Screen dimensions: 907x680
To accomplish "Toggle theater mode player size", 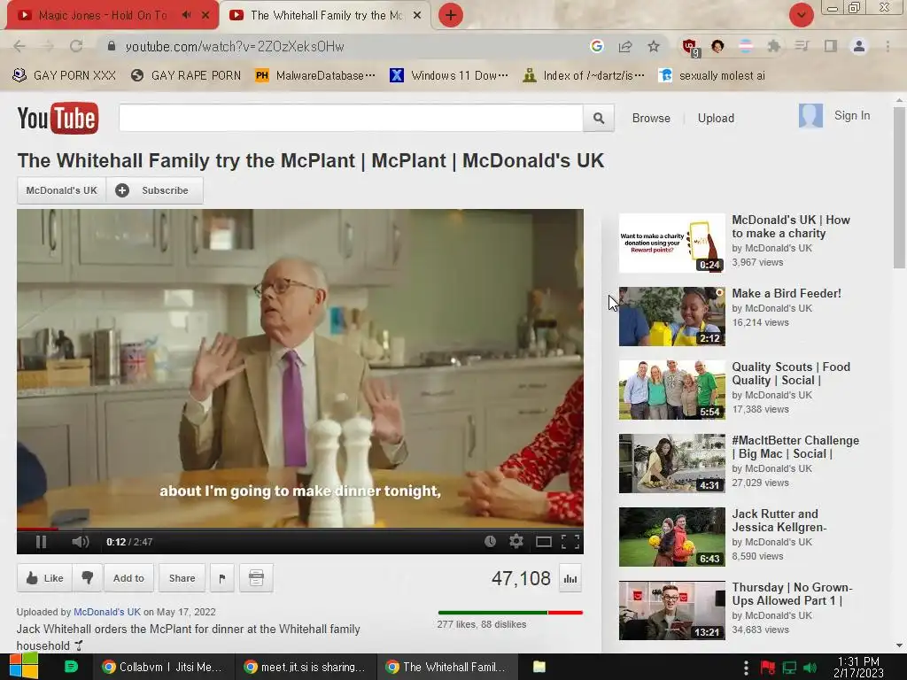I will click(x=544, y=542).
